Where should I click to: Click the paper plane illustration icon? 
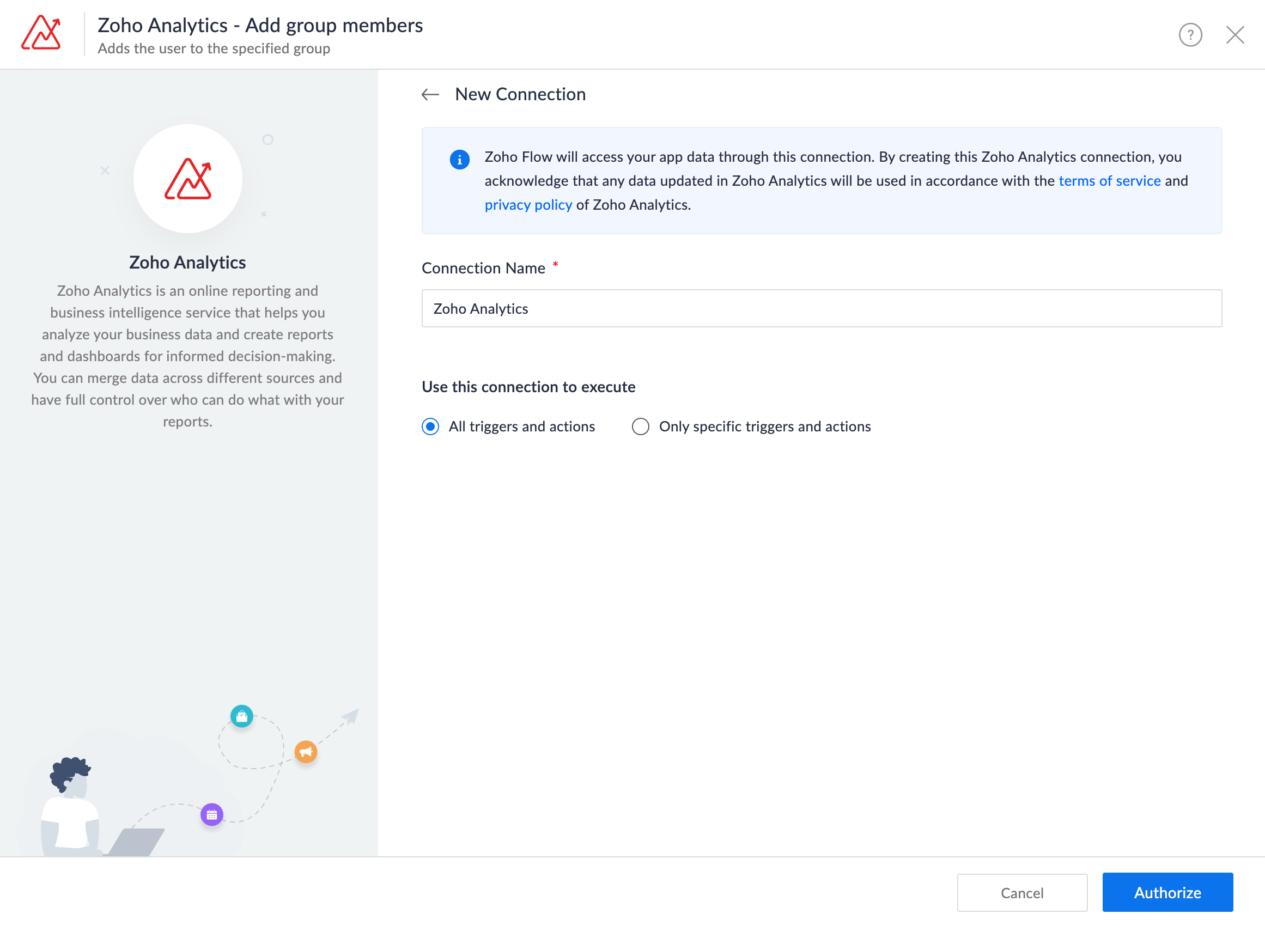(x=350, y=716)
